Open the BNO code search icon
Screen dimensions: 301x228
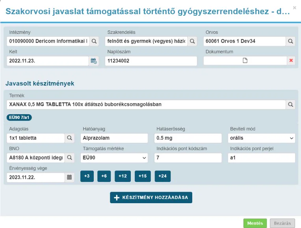[69, 158]
